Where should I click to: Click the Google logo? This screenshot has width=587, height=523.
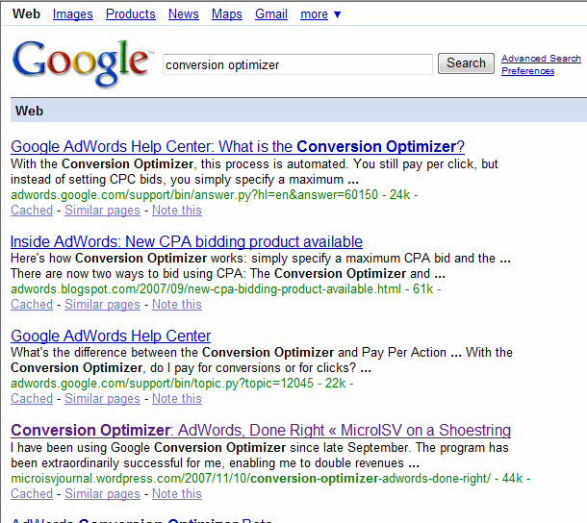[83, 62]
